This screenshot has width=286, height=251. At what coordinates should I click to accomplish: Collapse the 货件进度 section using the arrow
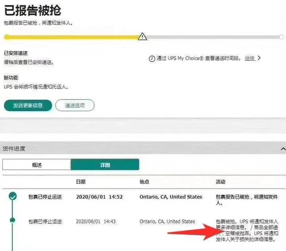(282, 148)
